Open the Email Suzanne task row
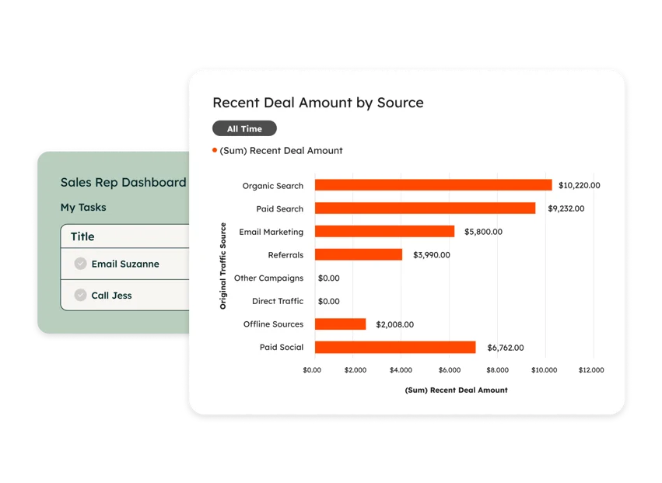Viewport: 662px width, 483px height. pyautogui.click(x=125, y=264)
